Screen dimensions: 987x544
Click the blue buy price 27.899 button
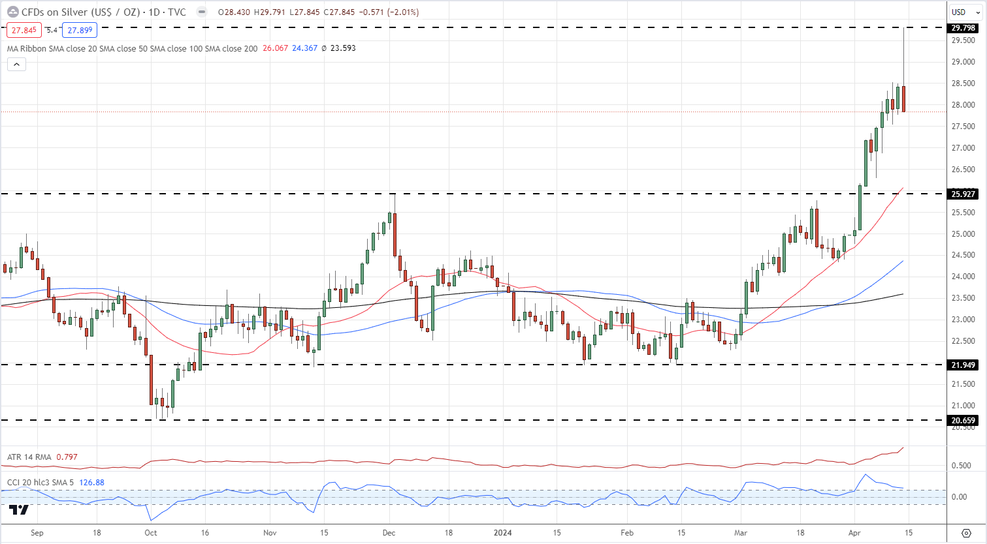80,30
